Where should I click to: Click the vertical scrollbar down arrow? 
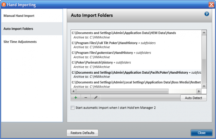[x=204, y=87]
